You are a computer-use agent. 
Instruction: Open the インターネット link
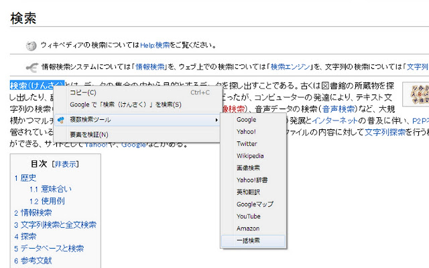(334, 121)
